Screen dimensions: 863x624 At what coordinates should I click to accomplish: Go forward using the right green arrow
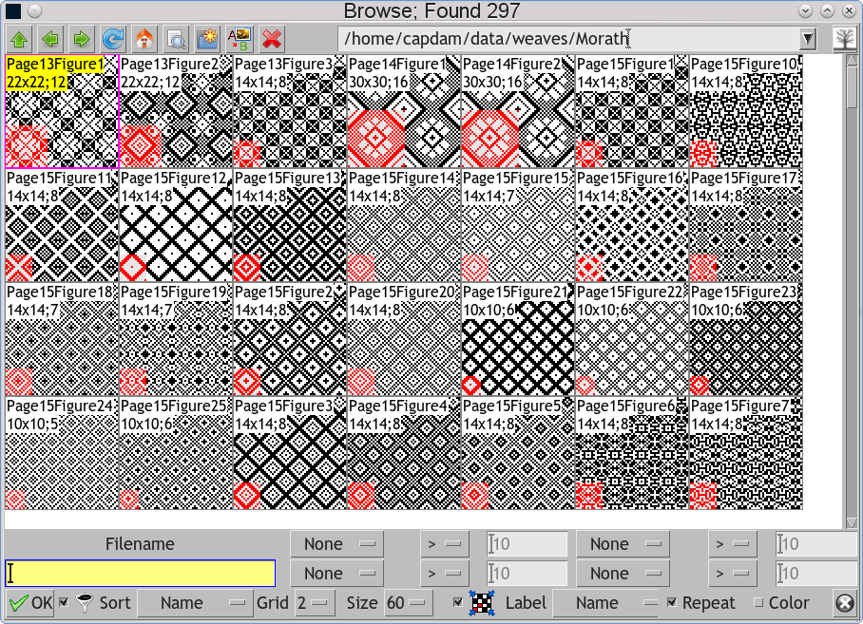81,39
